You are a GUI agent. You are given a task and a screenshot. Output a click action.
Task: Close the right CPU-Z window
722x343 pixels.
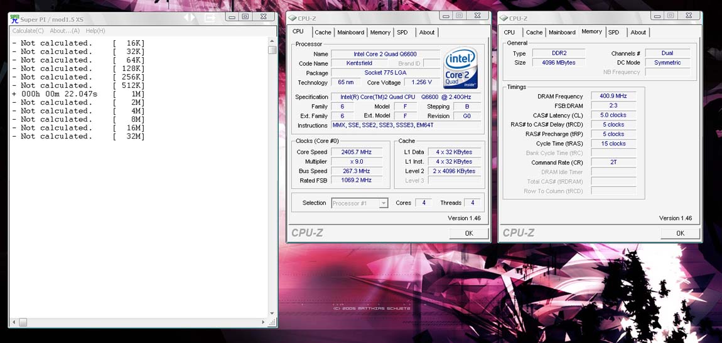688,15
